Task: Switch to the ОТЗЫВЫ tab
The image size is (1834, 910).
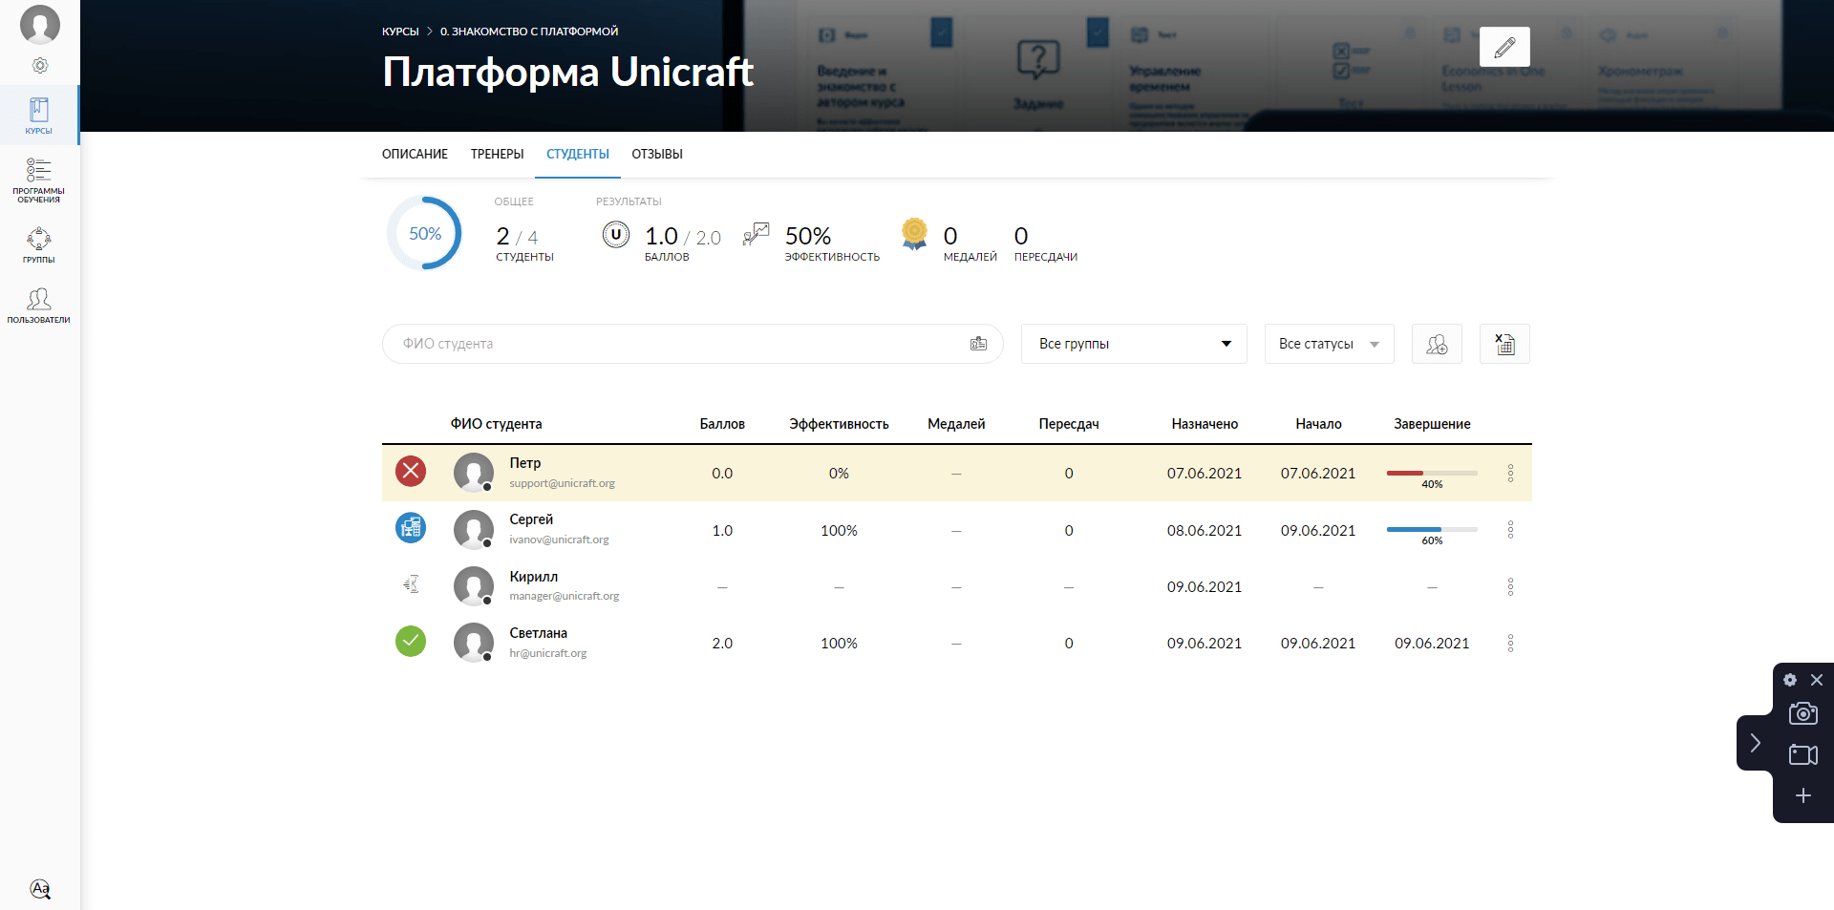Action: coord(657,154)
